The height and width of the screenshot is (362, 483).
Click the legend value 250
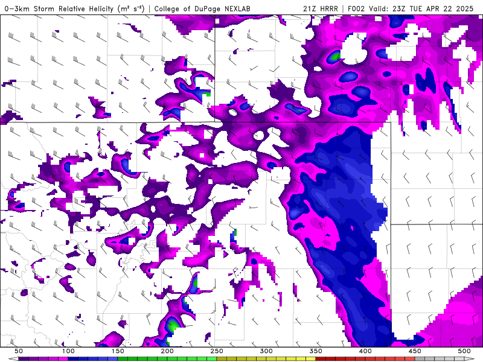tap(217, 351)
